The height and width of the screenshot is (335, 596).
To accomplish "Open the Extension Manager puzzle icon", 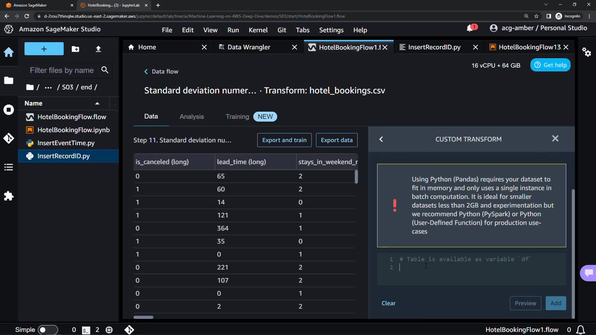I will [x=9, y=196].
